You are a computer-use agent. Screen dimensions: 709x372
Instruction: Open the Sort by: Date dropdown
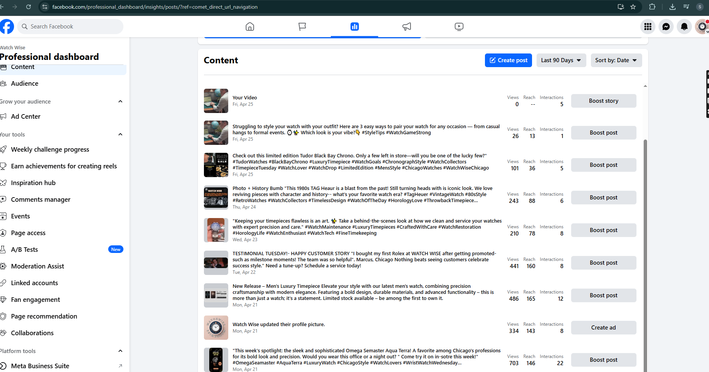point(616,60)
